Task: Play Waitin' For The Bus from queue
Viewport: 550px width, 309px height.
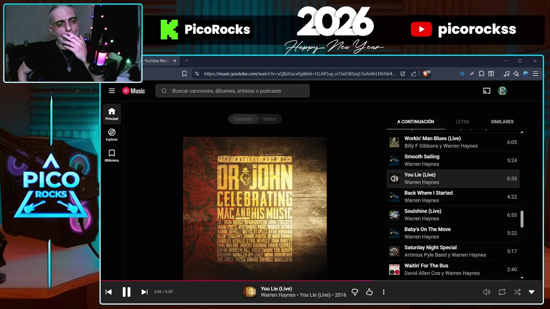Action: tap(453, 269)
